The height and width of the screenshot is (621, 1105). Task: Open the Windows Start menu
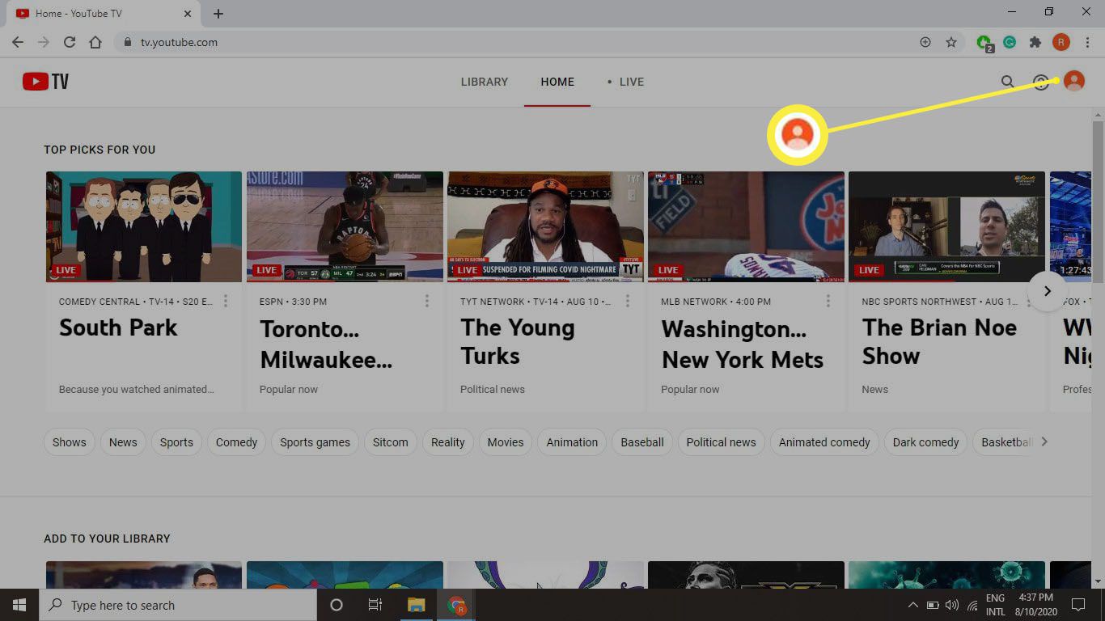point(19,605)
